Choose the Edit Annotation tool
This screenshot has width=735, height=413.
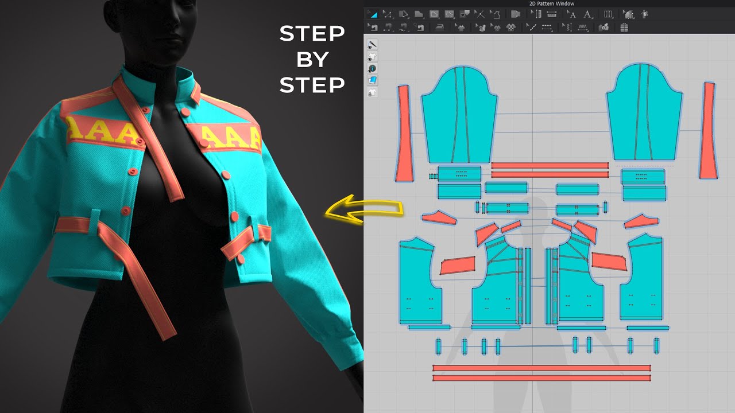click(x=571, y=14)
